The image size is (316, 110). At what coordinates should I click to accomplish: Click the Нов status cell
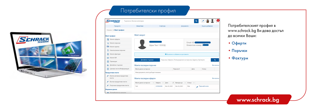189,86
